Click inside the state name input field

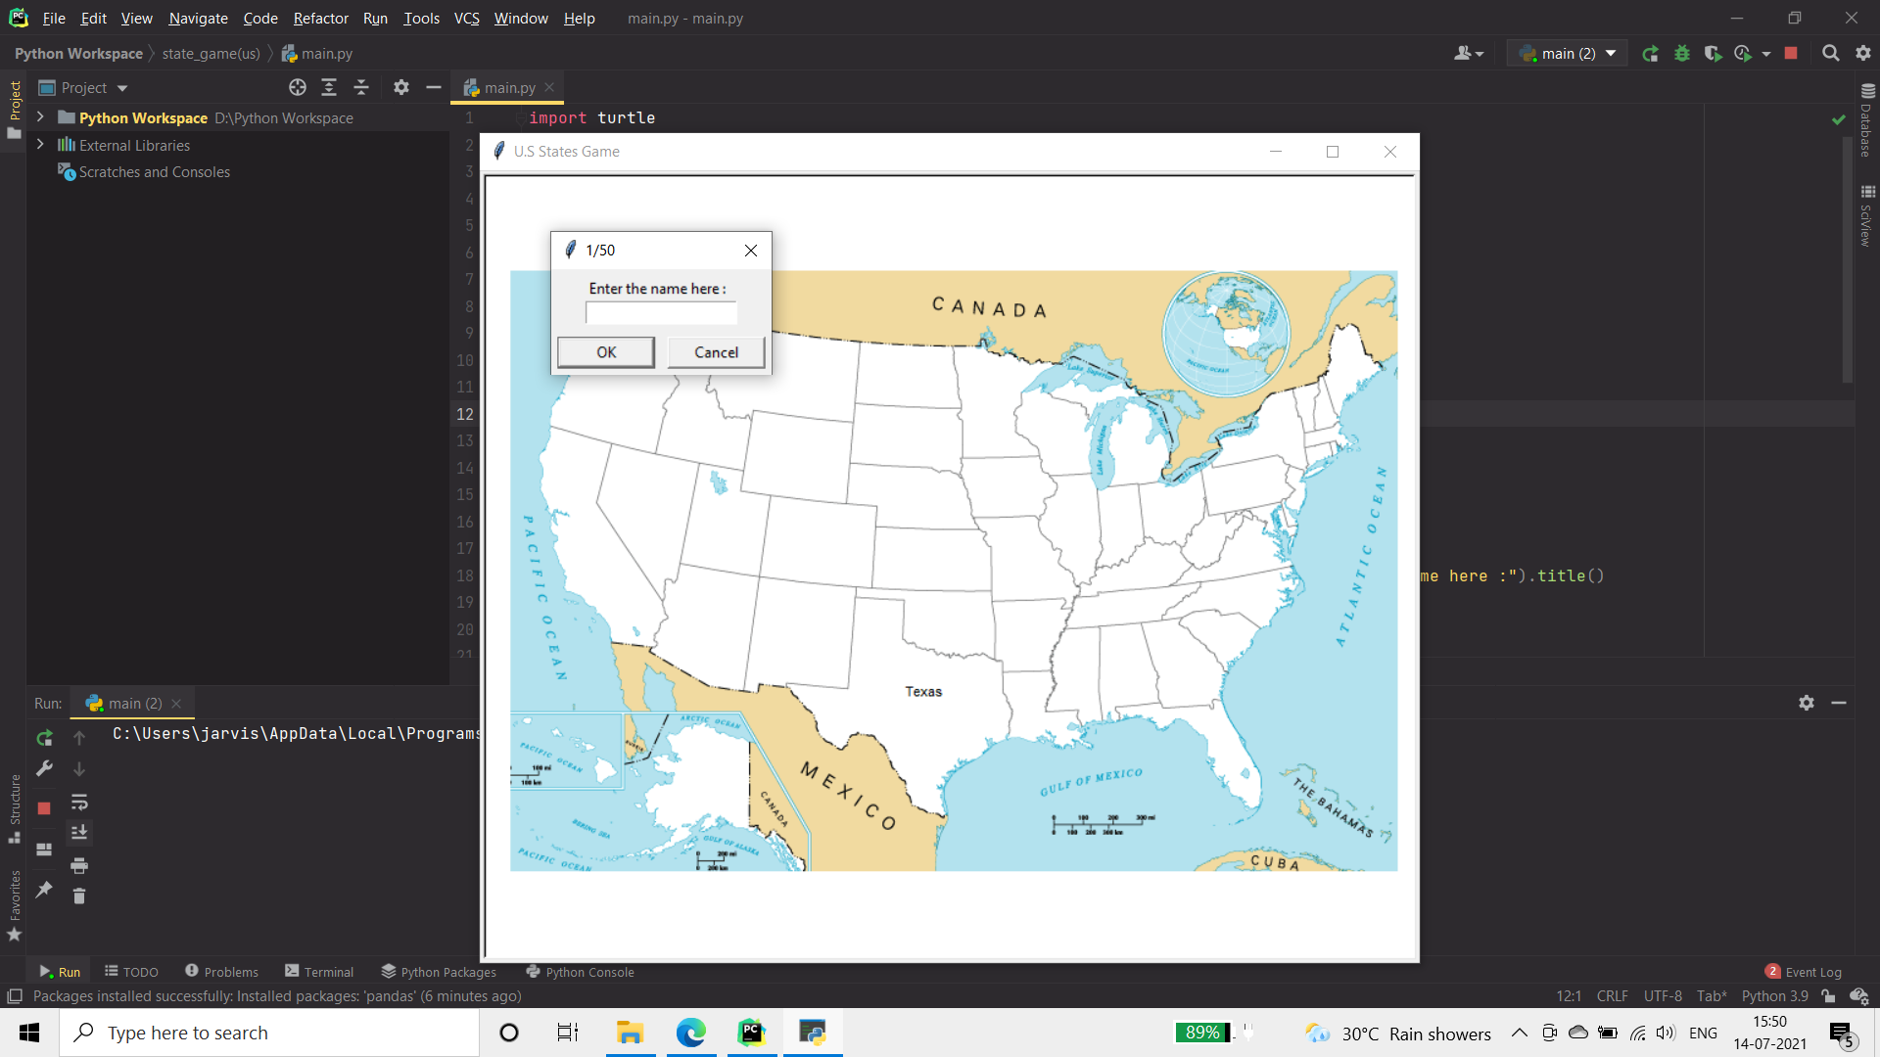(660, 313)
